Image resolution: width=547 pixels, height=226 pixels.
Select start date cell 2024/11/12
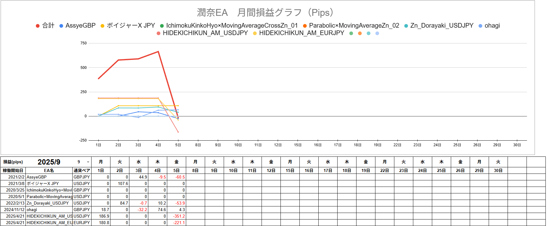tap(13, 210)
